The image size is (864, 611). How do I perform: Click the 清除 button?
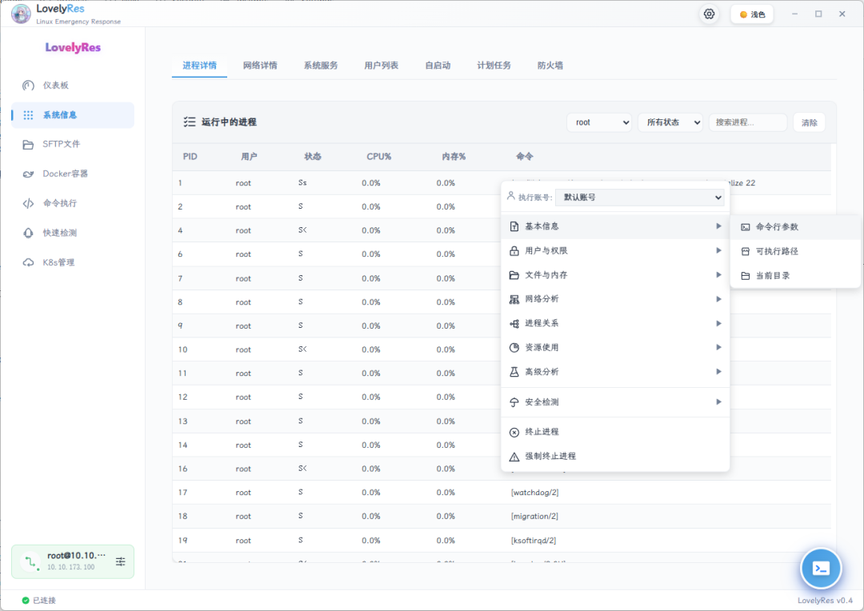(809, 122)
